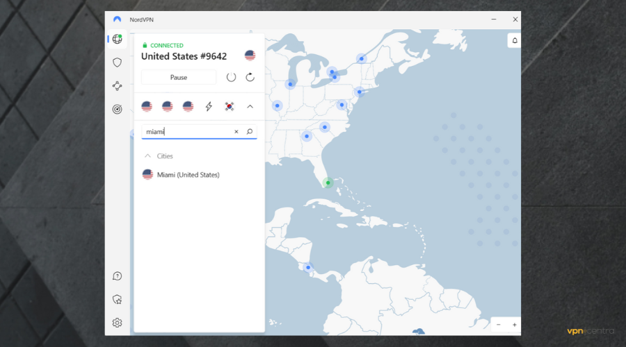The width and height of the screenshot is (626, 347).
Task: Pause the VPN connection
Action: pyautogui.click(x=179, y=77)
